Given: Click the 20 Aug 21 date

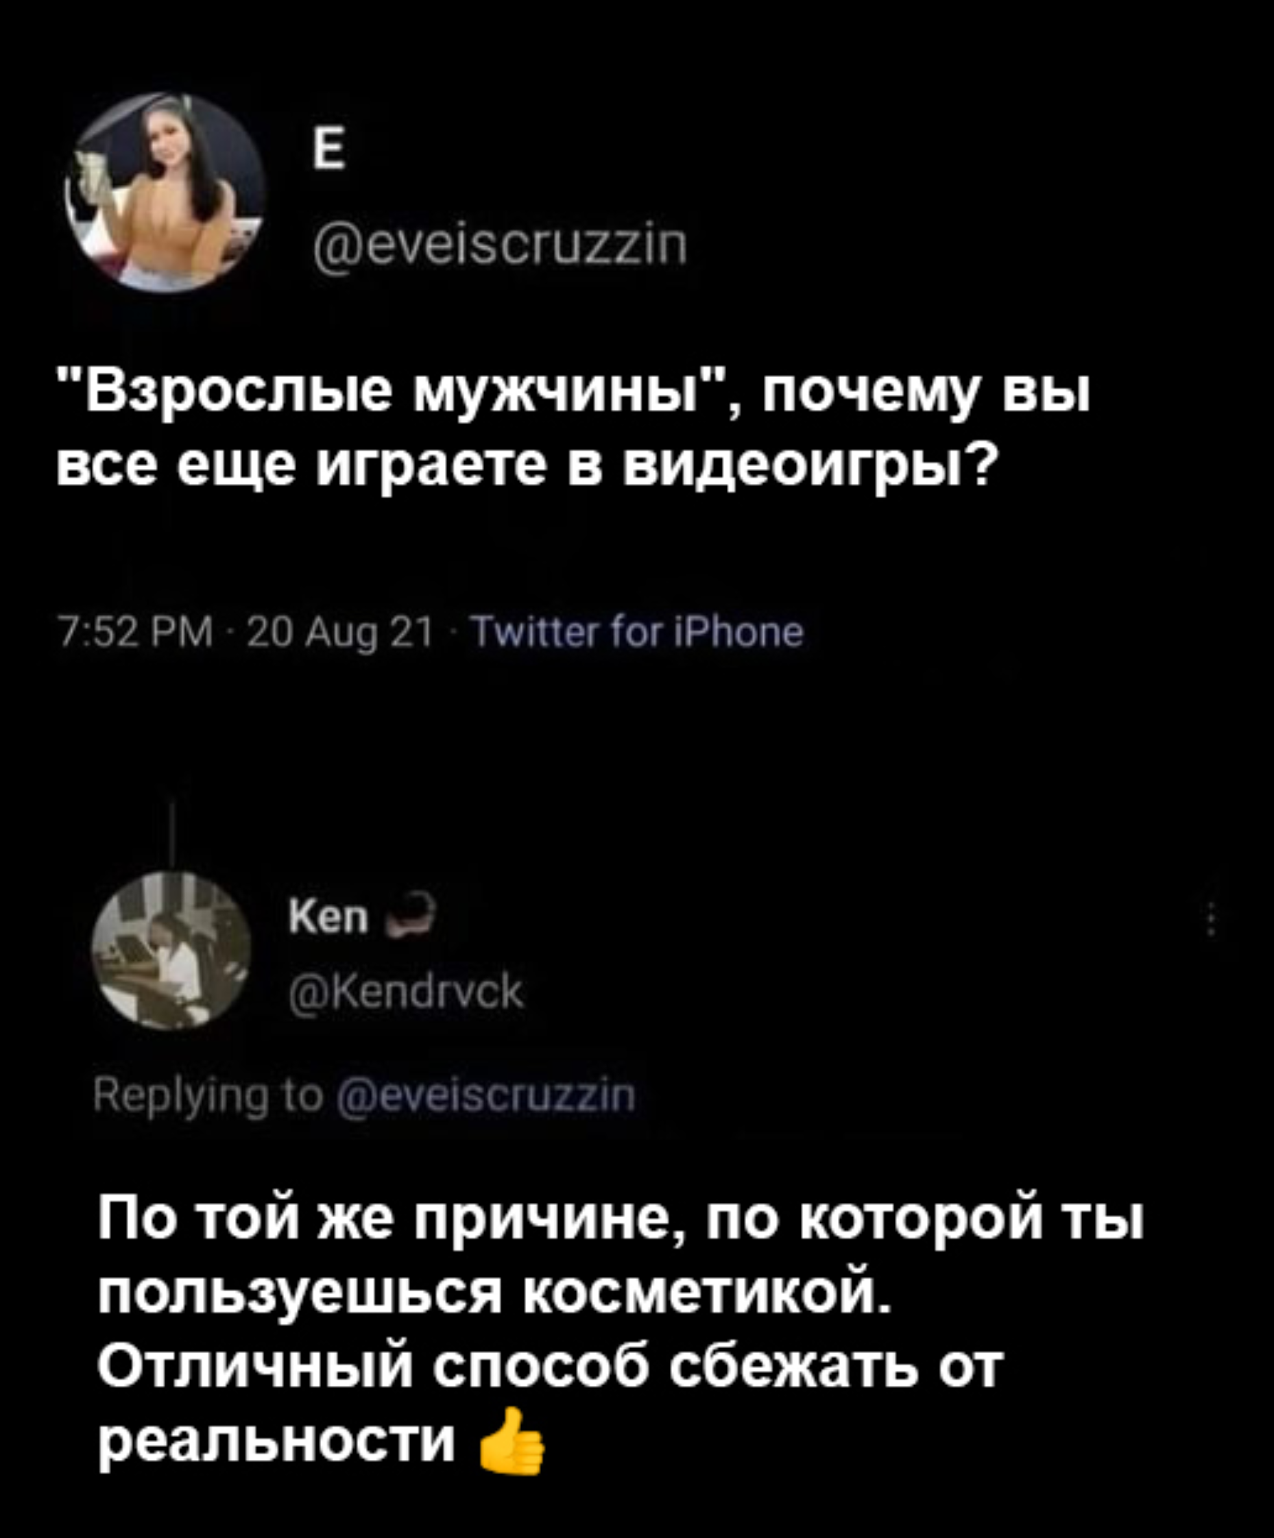Looking at the screenshot, I should pyautogui.click(x=341, y=632).
